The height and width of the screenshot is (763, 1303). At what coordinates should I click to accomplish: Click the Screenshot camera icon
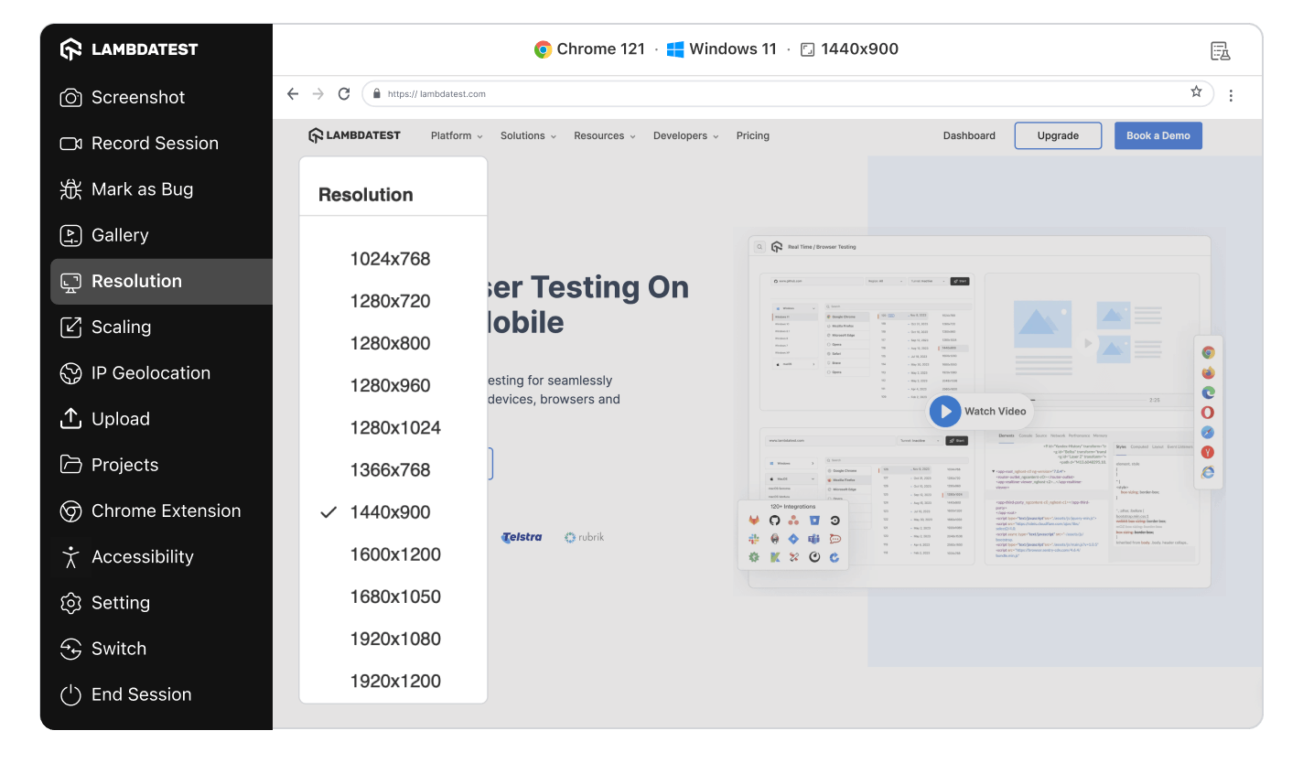(x=70, y=98)
